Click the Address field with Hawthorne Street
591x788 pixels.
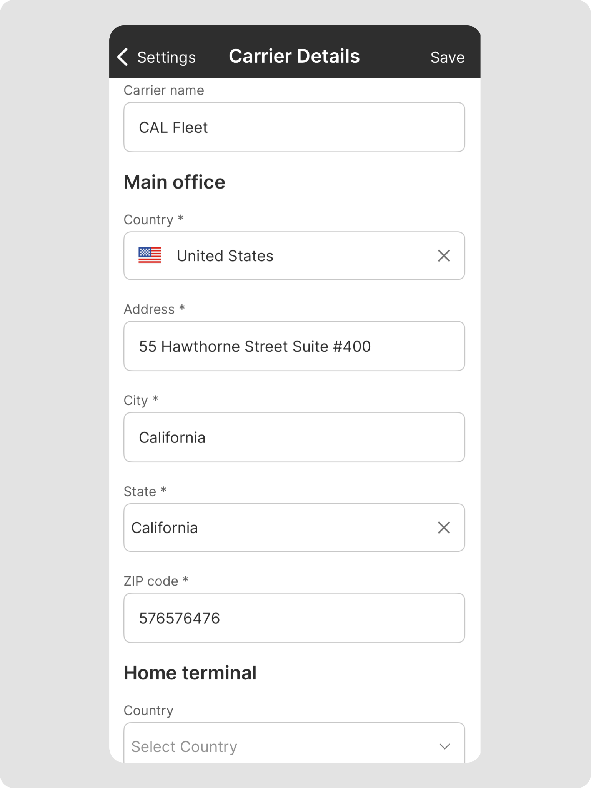click(x=294, y=346)
